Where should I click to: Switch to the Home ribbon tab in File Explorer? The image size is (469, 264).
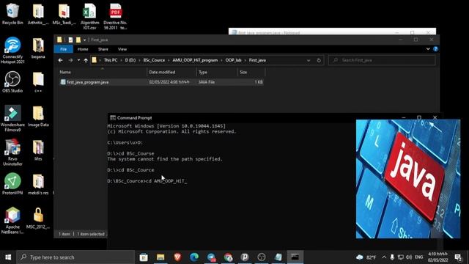point(83,49)
